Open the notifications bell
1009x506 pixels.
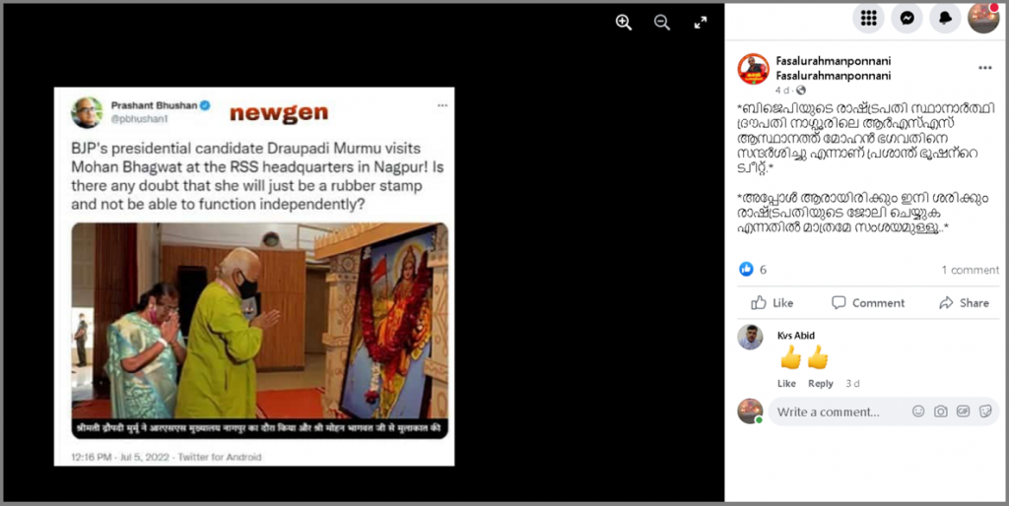(945, 18)
